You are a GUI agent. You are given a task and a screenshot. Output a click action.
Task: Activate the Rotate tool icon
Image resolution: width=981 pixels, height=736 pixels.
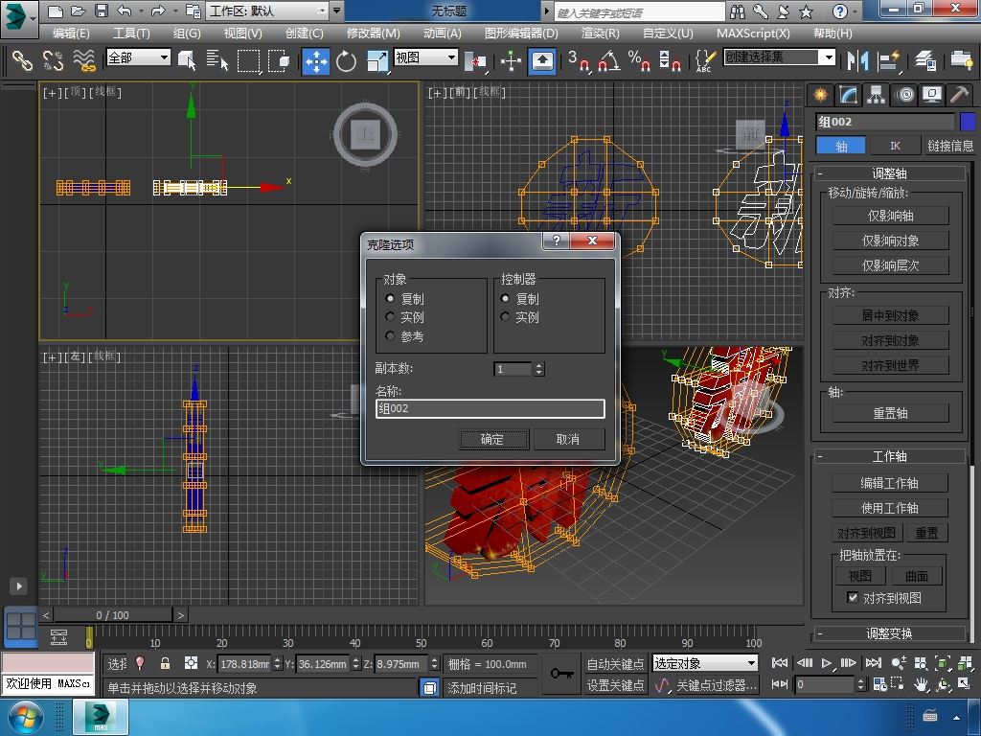tap(346, 60)
